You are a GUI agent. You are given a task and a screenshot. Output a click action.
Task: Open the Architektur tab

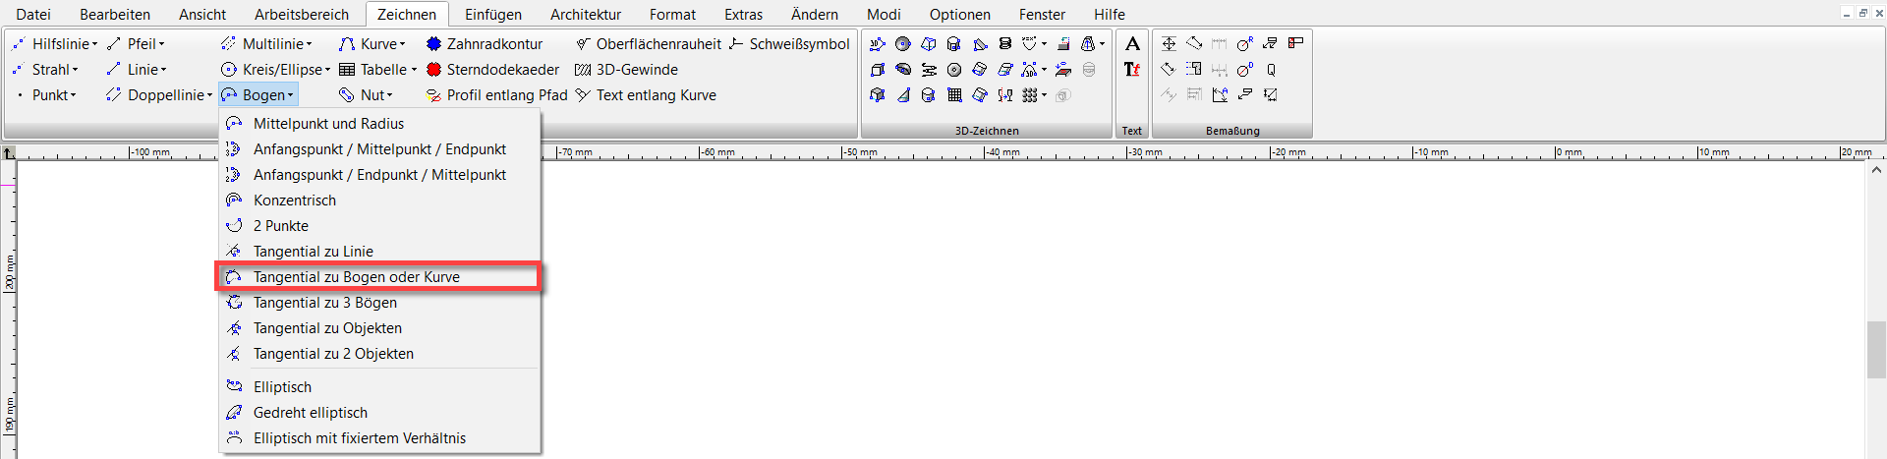click(586, 15)
